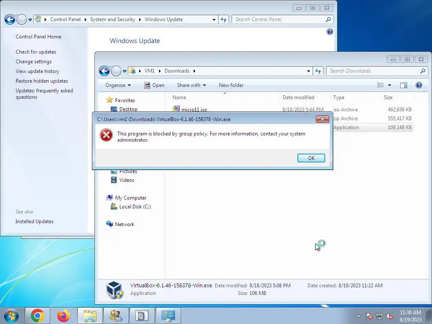This screenshot has height=324, width=432.
Task: Select the micro11.iso file
Action: pos(194,109)
